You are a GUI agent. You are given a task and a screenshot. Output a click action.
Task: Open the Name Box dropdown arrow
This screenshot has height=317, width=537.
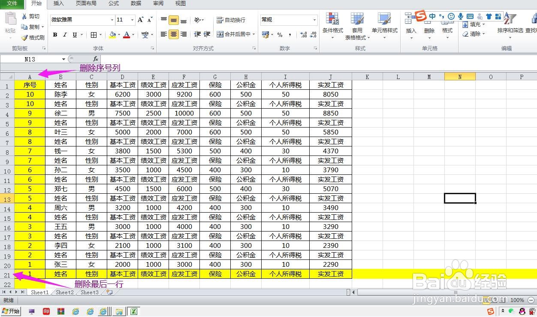click(x=63, y=59)
